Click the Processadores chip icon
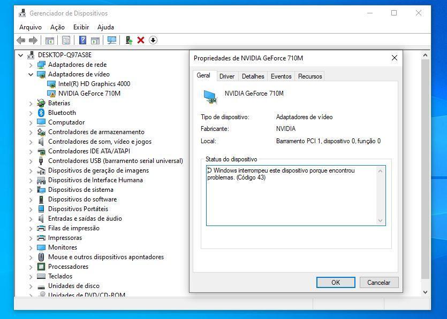Viewport: 447px width, 319px height. (41, 267)
